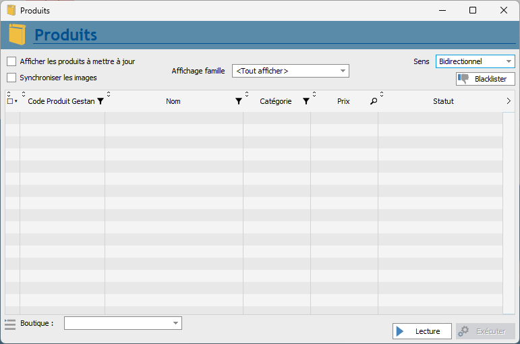Click the Blacklister button
Viewport: 520px width, 344px height.
[x=486, y=79]
